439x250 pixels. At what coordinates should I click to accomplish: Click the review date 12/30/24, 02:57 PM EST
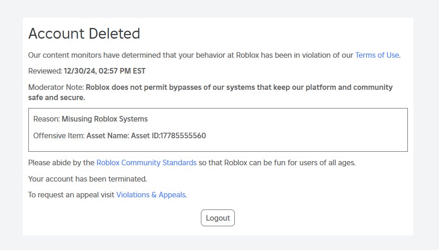click(x=105, y=71)
